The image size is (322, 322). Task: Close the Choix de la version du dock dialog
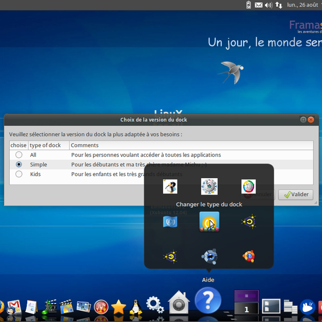pyautogui.click(x=311, y=120)
